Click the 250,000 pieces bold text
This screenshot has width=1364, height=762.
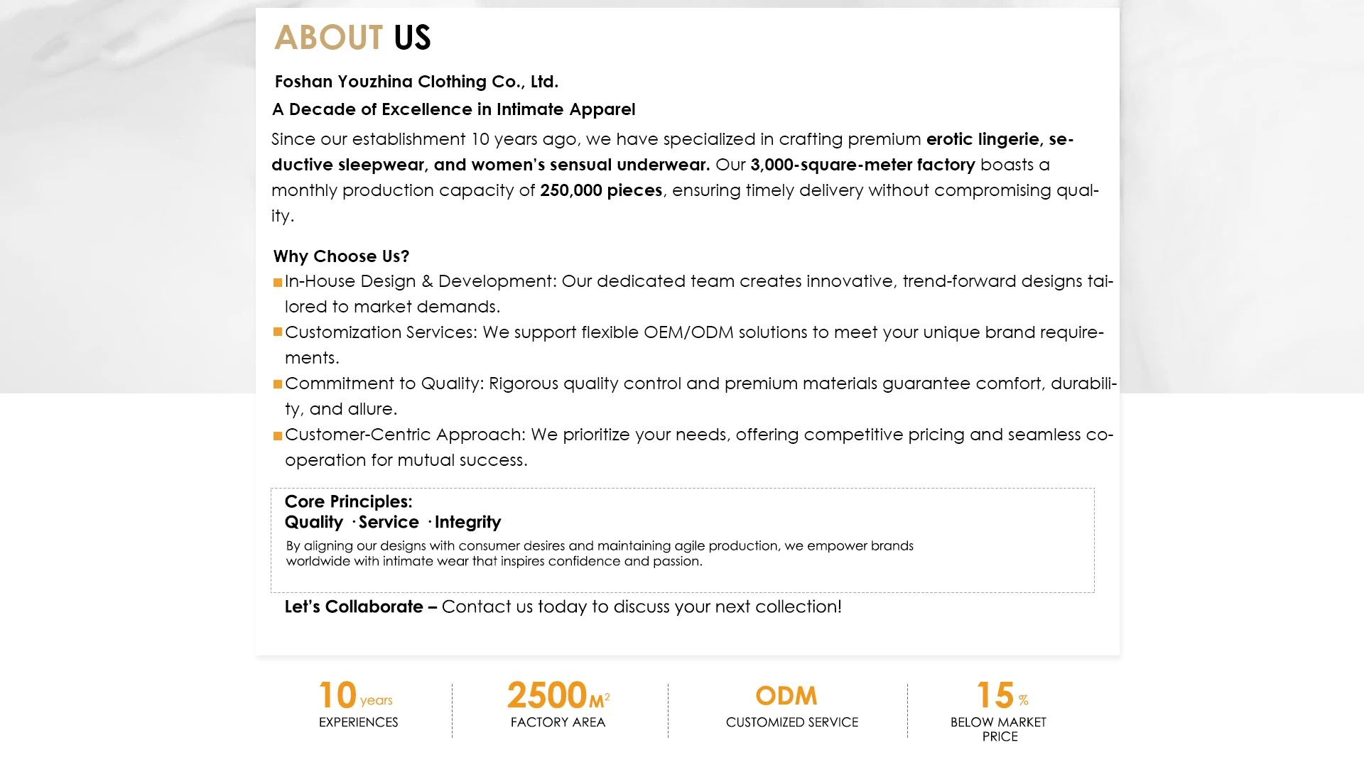pyautogui.click(x=601, y=190)
